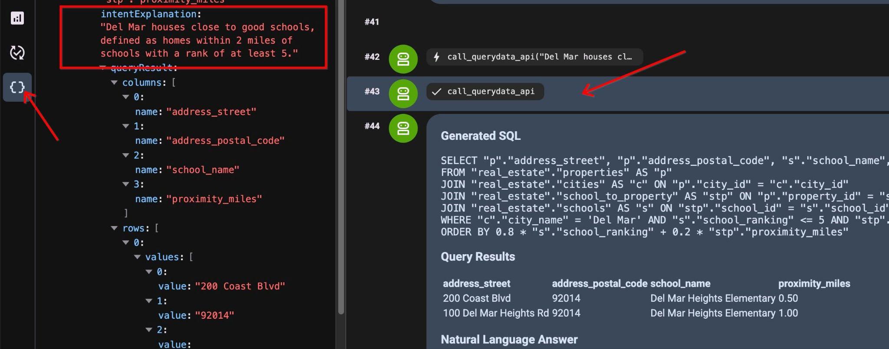Collapse the rows array node

(114, 228)
